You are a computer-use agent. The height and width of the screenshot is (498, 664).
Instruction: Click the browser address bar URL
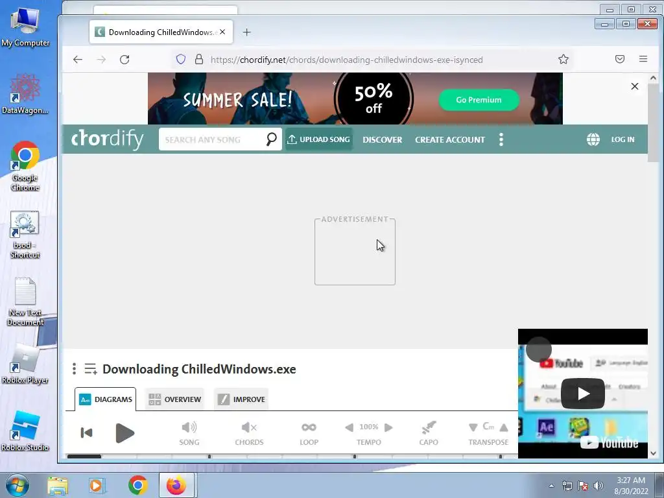tap(346, 60)
